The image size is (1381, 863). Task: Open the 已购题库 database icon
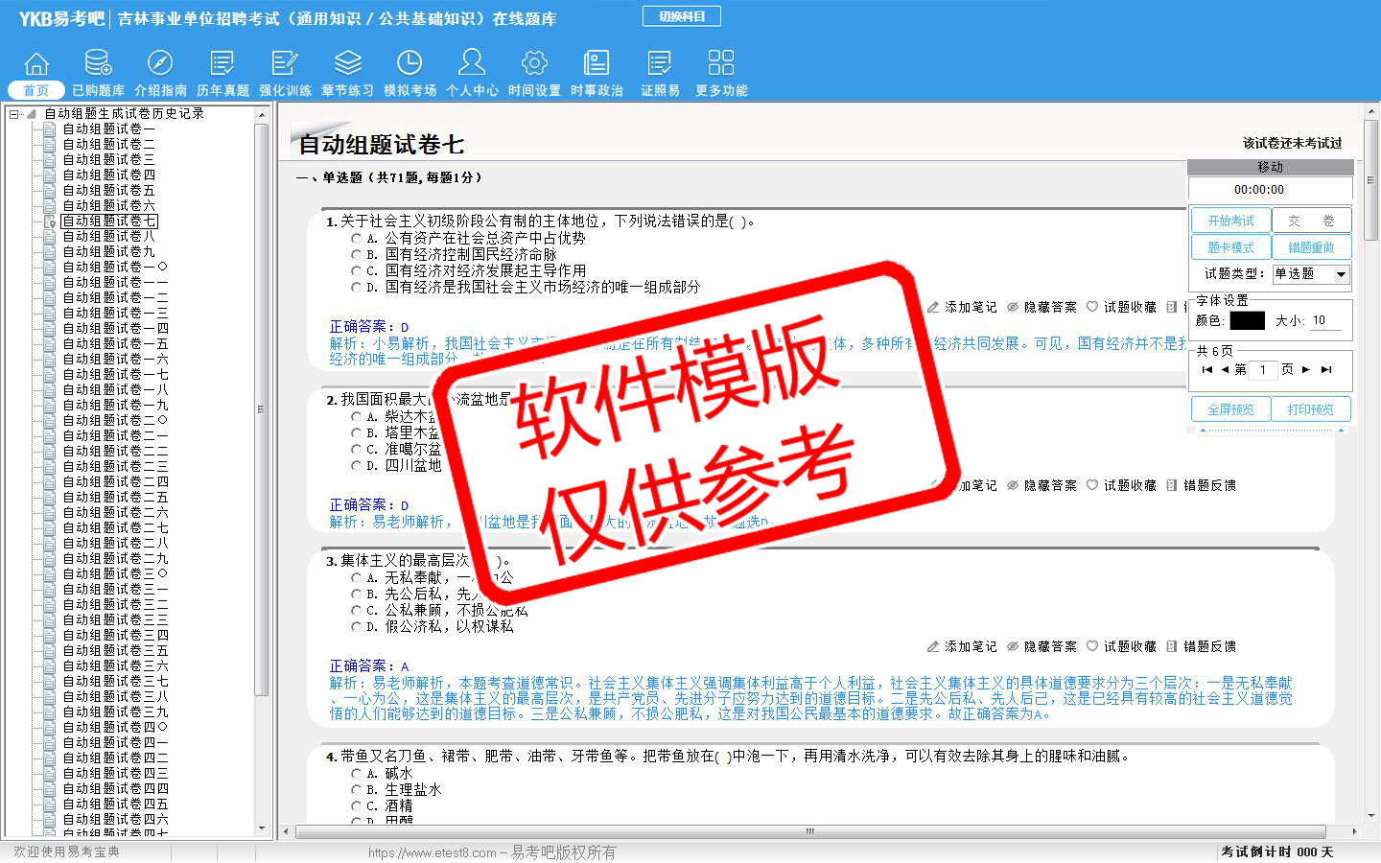[x=98, y=64]
